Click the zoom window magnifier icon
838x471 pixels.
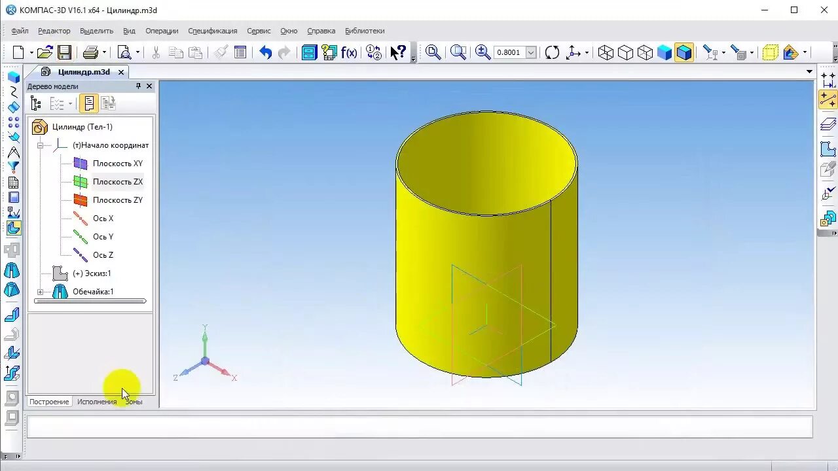point(458,53)
